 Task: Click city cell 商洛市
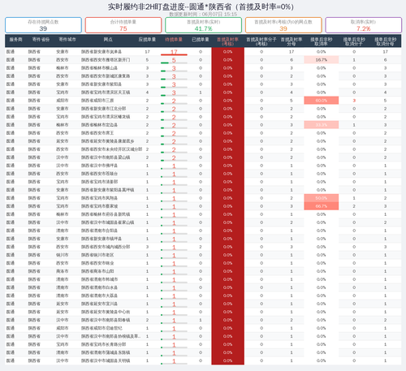(x=63, y=271)
